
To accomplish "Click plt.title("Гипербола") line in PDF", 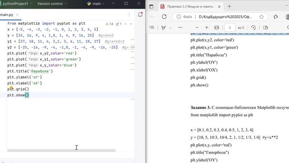I will tap(210, 153).
